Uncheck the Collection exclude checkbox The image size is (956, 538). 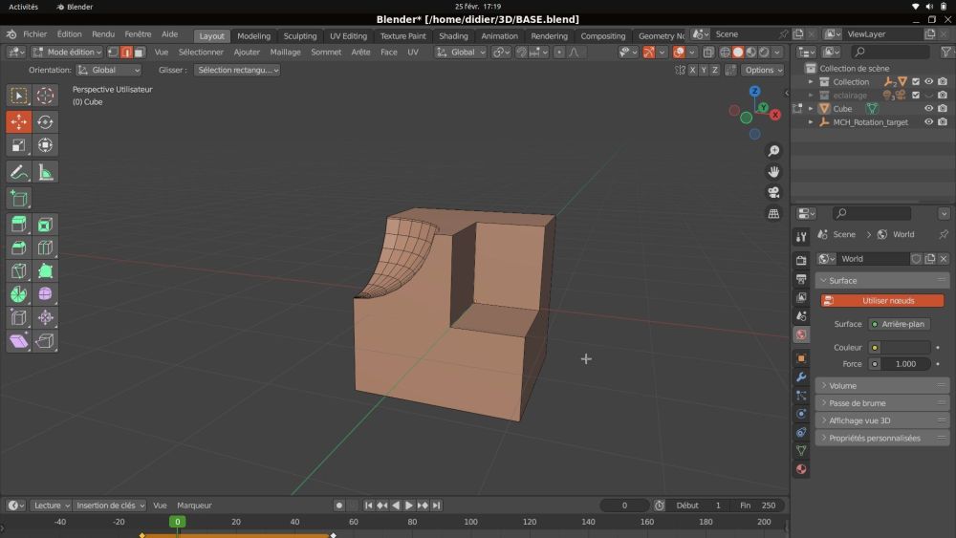pos(915,81)
